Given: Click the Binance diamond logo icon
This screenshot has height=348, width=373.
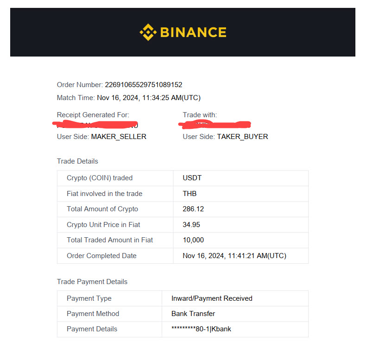Looking at the screenshot, I should (x=148, y=32).
